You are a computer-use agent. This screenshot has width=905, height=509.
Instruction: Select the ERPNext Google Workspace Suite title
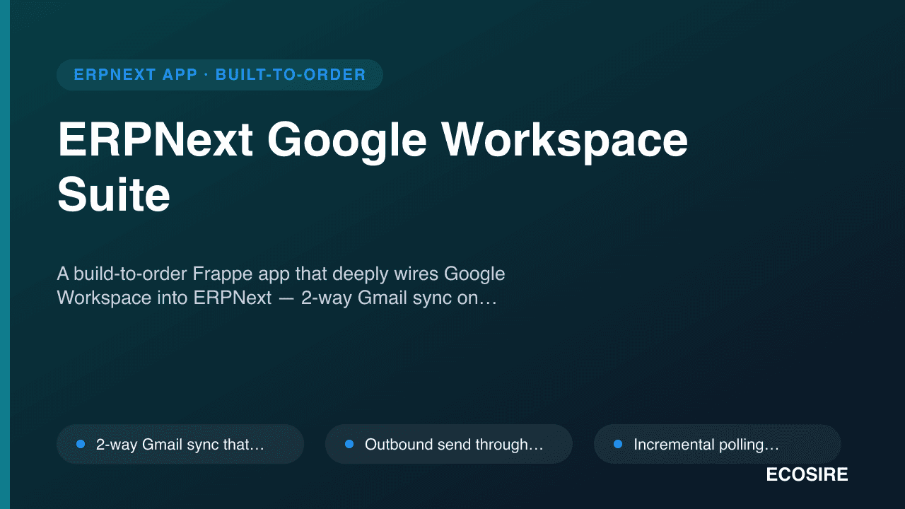pyautogui.click(x=373, y=167)
